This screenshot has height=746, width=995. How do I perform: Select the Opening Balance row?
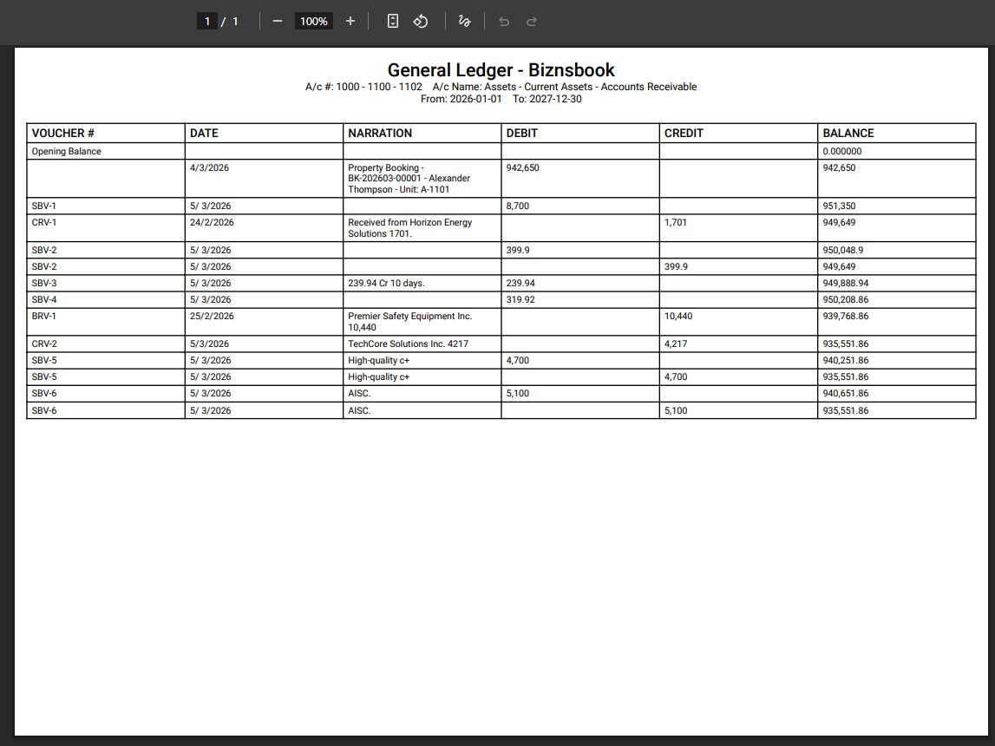pyautogui.click(x=66, y=151)
